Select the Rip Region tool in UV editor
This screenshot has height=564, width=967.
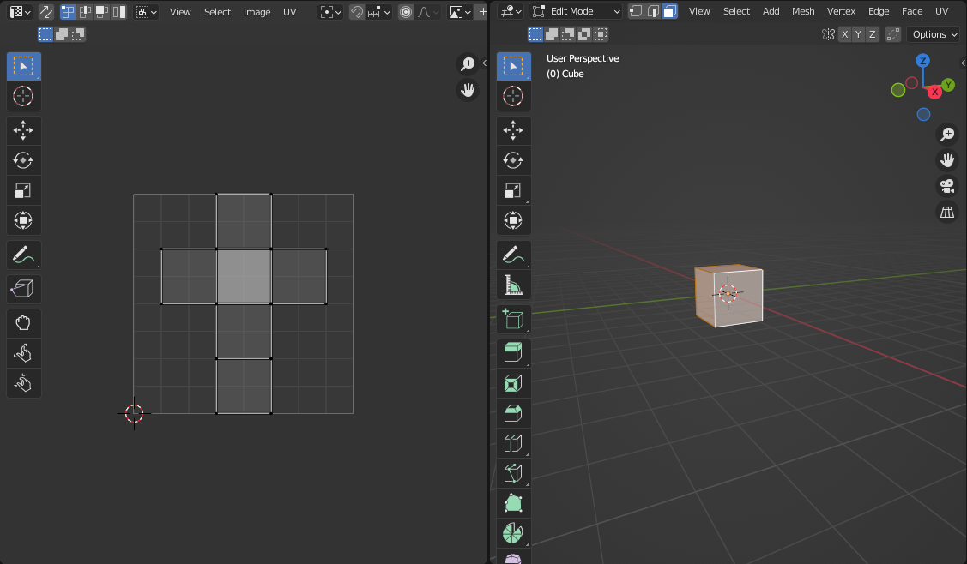(x=23, y=289)
